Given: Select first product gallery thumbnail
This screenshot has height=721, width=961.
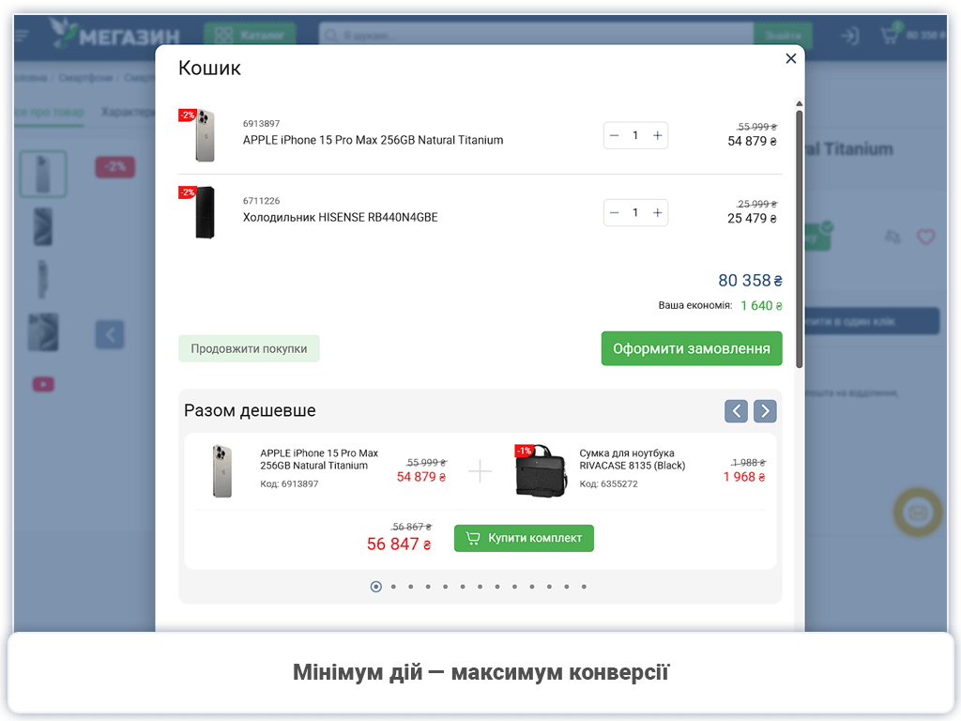Looking at the screenshot, I should click(43, 175).
